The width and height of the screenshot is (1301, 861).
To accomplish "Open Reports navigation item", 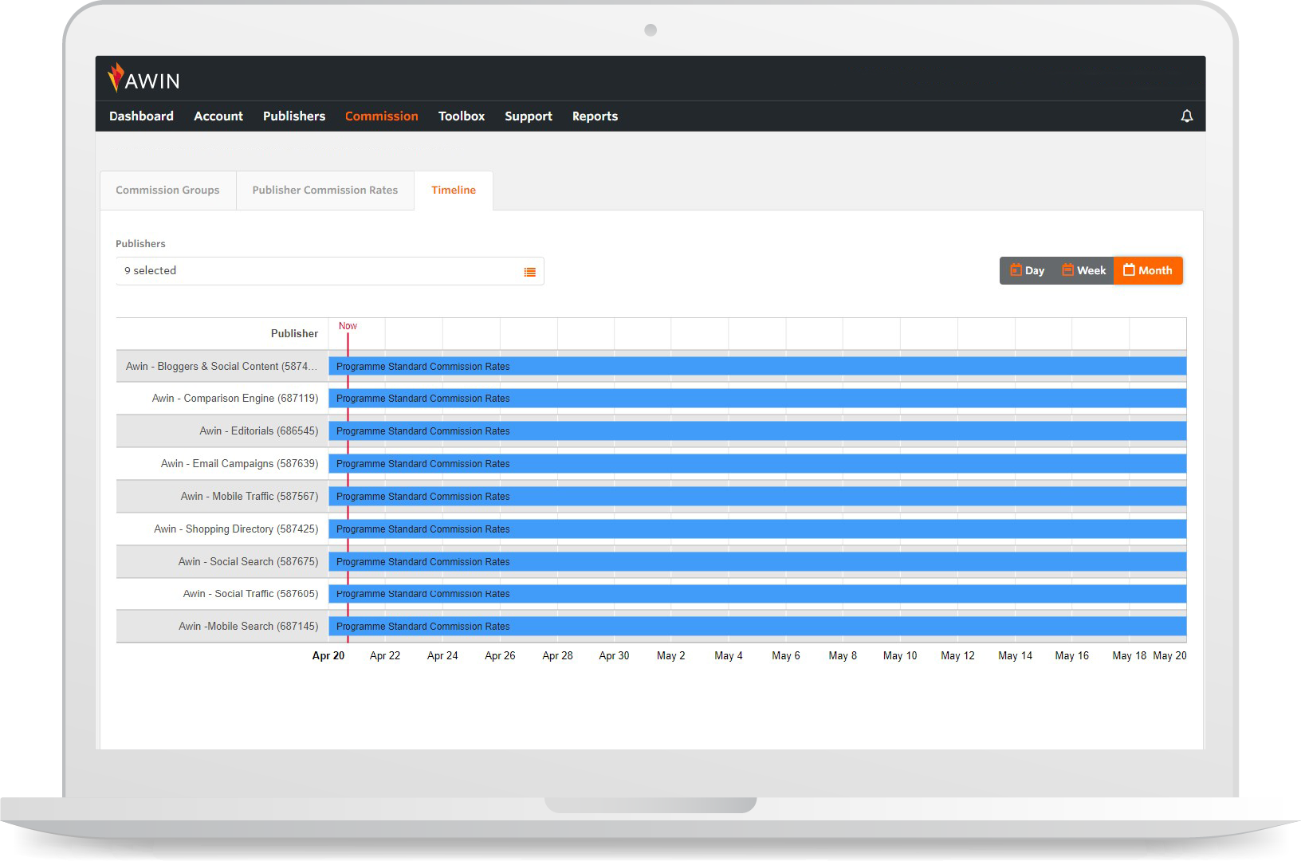I will (595, 116).
